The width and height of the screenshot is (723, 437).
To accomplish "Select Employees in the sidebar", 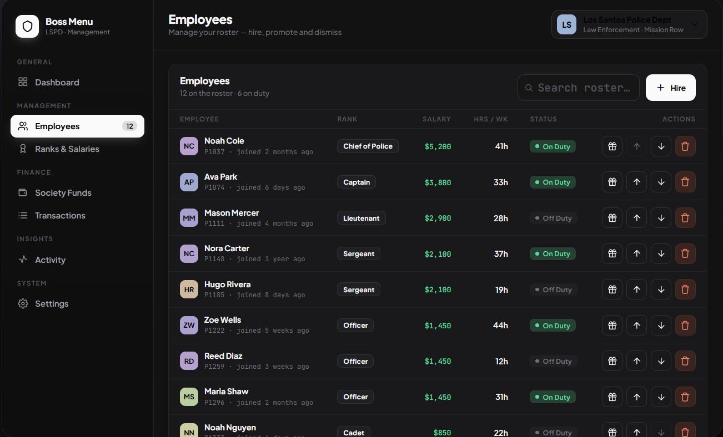I will tap(77, 126).
